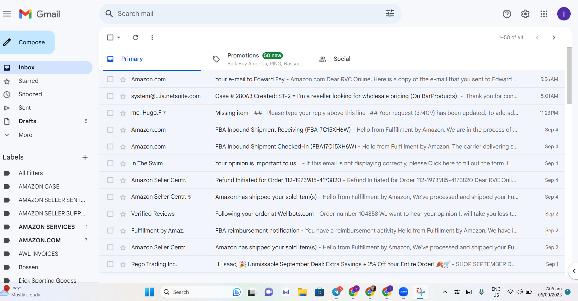Star the "Missing item" email
Screen dimensions: 578x301
point(123,113)
